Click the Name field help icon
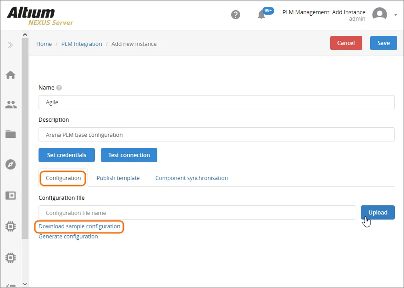Screen dimensions: 404x288 pos(59,88)
